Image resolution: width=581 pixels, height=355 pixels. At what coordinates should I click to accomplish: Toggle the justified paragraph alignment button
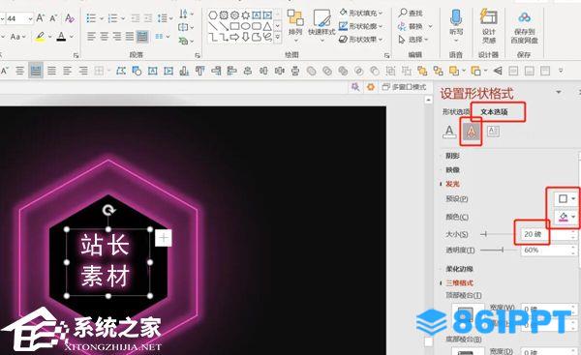pyautogui.click(x=130, y=37)
